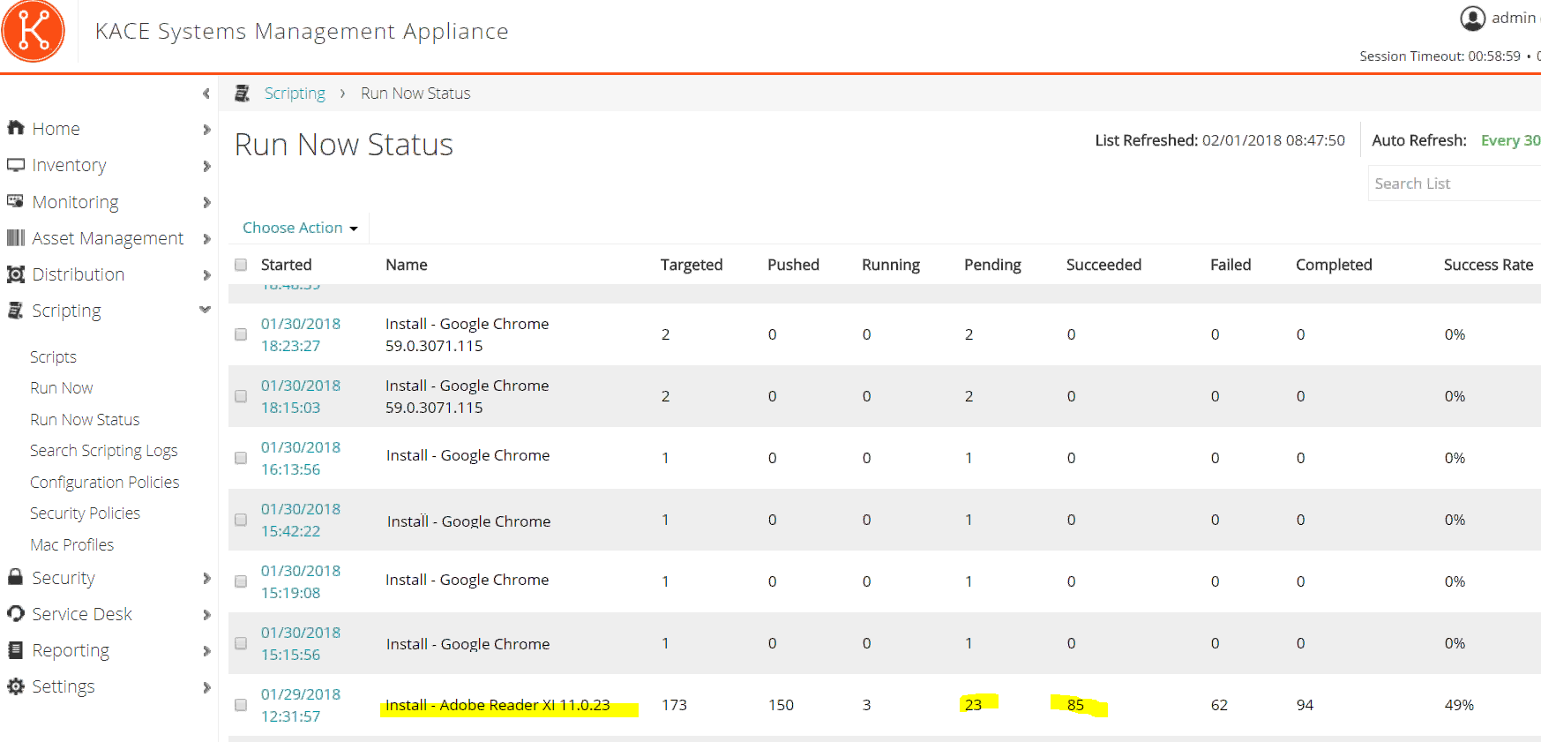
Task: Click the Targeted value 173
Action: (674, 705)
